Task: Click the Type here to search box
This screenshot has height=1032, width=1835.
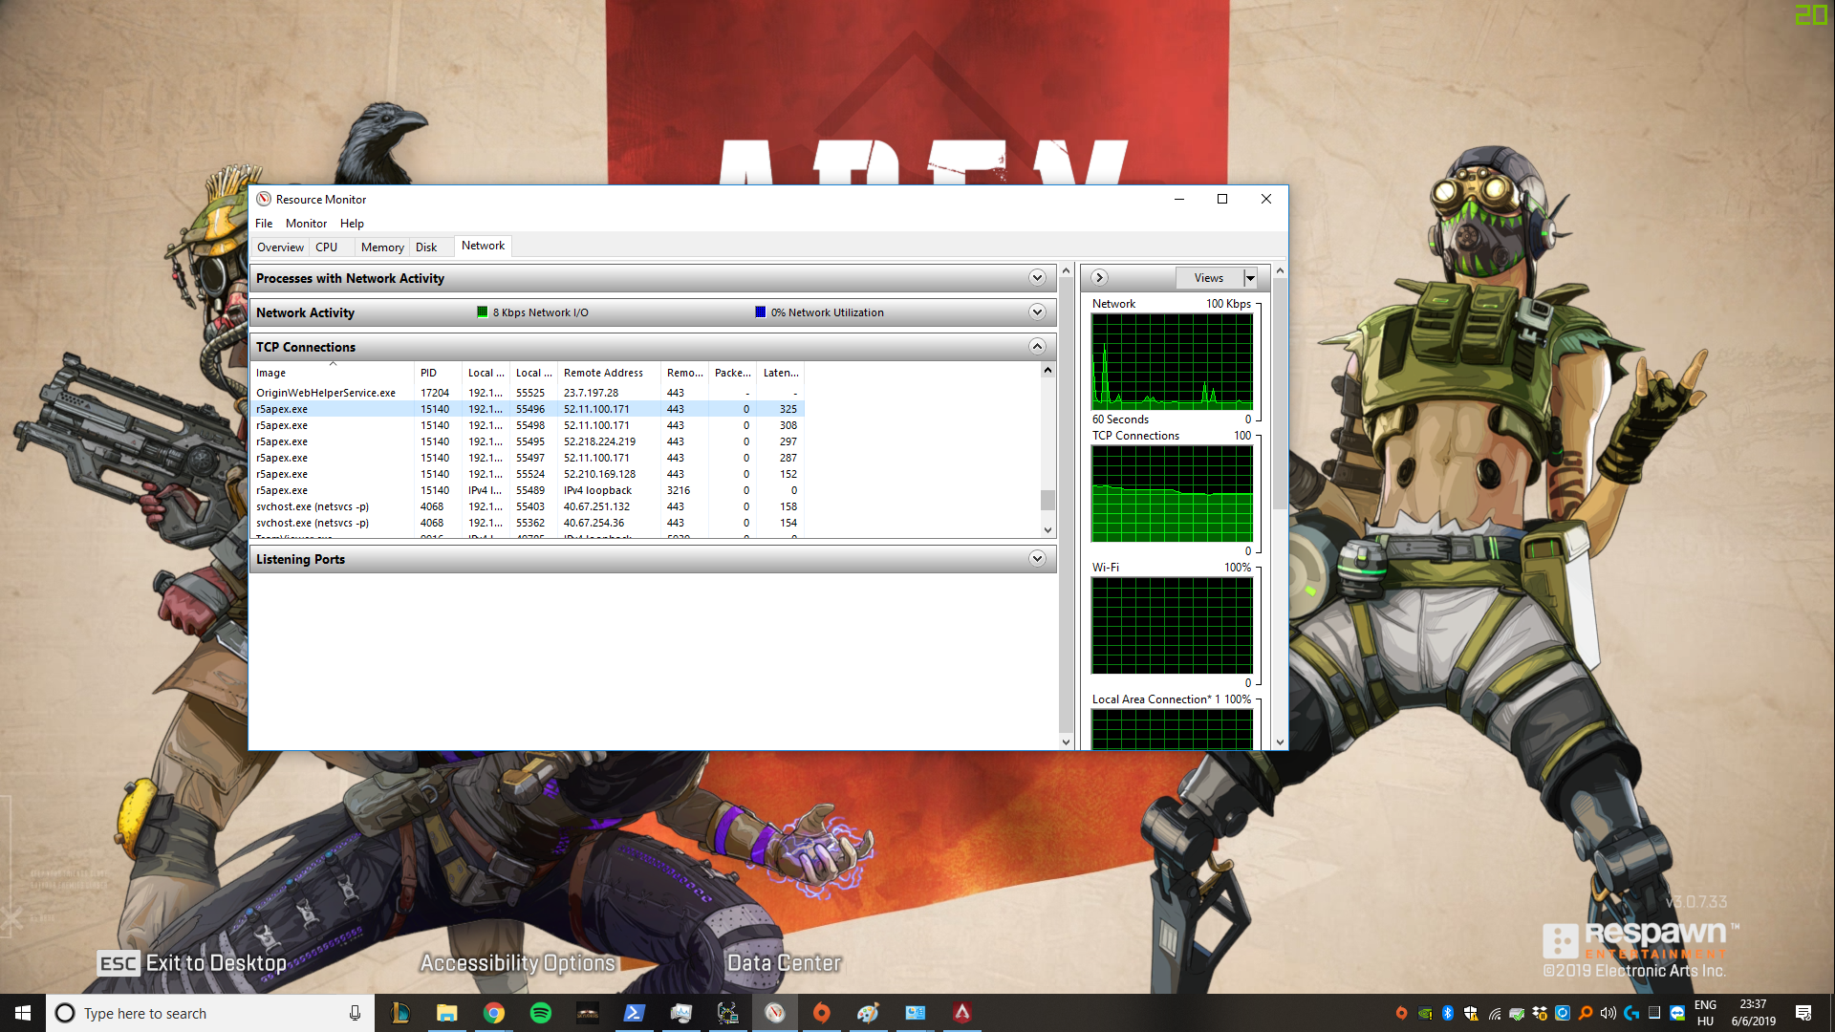Action: [210, 1013]
